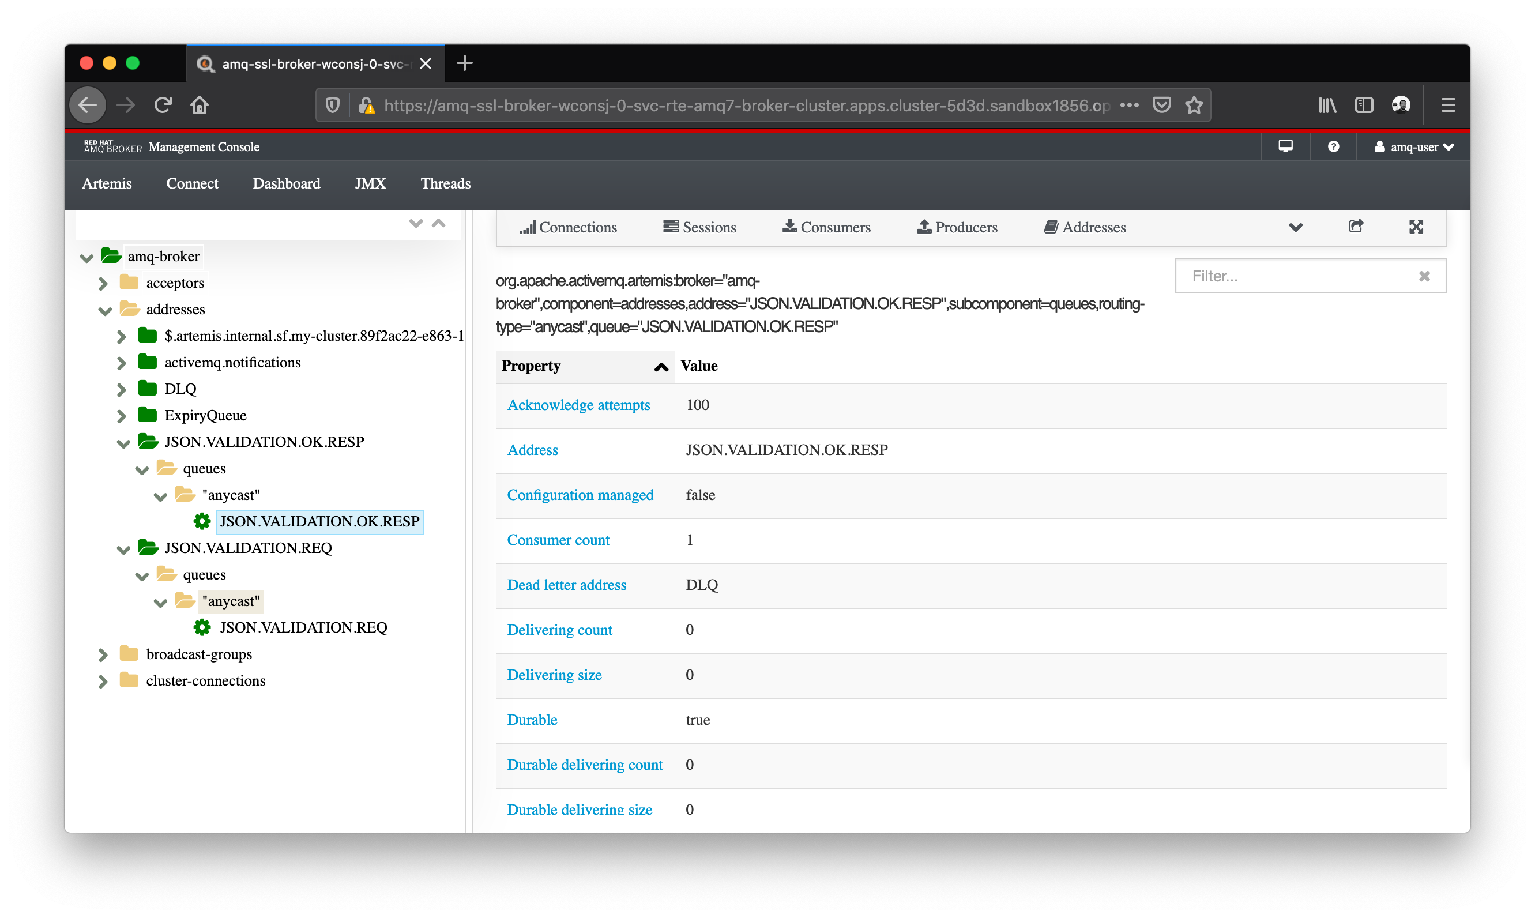Viewport: 1535px width, 918px height.
Task: Sort by the Property column header
Action: 585,366
